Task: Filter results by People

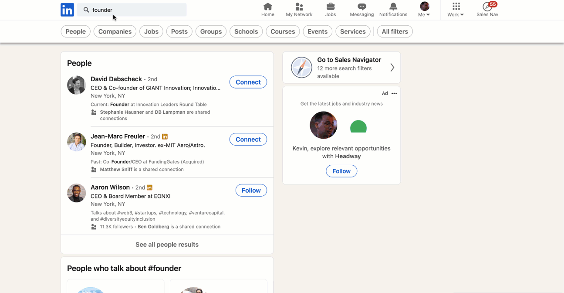Action: point(76,31)
